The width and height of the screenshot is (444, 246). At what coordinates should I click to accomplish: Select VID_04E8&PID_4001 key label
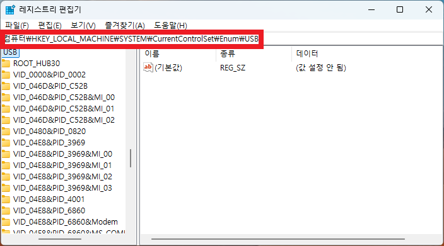(49, 199)
